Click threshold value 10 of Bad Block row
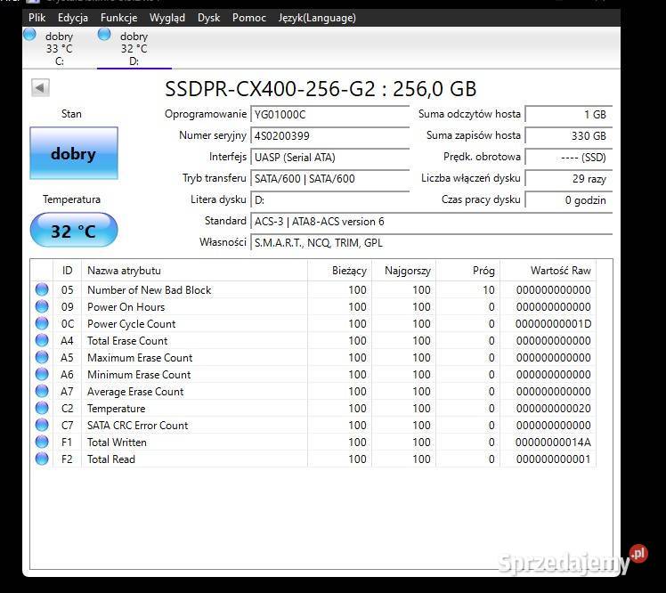This screenshot has width=666, height=593. 489,290
